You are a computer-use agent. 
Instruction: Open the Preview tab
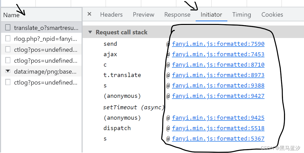tap(143, 15)
